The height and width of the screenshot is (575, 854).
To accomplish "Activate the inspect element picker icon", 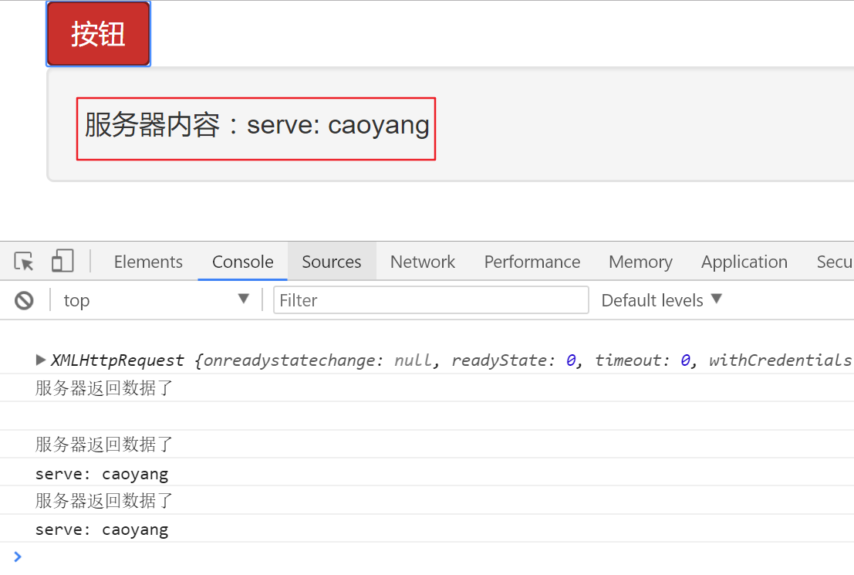I will point(24,262).
